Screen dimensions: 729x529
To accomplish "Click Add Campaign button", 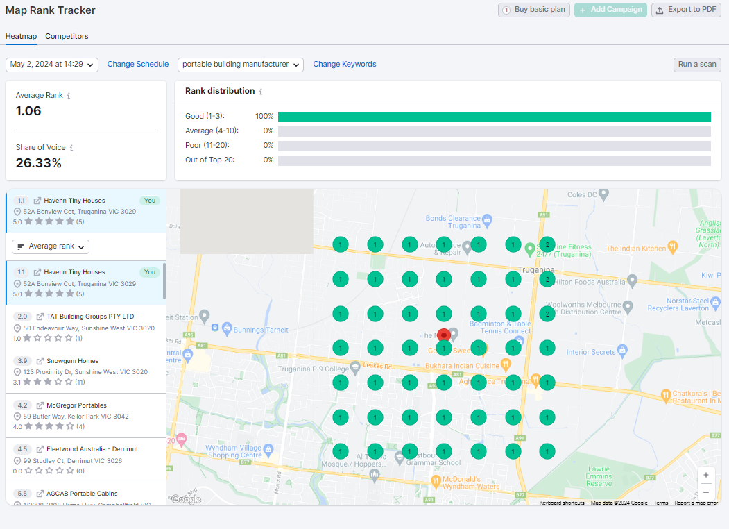I will pyautogui.click(x=610, y=10).
